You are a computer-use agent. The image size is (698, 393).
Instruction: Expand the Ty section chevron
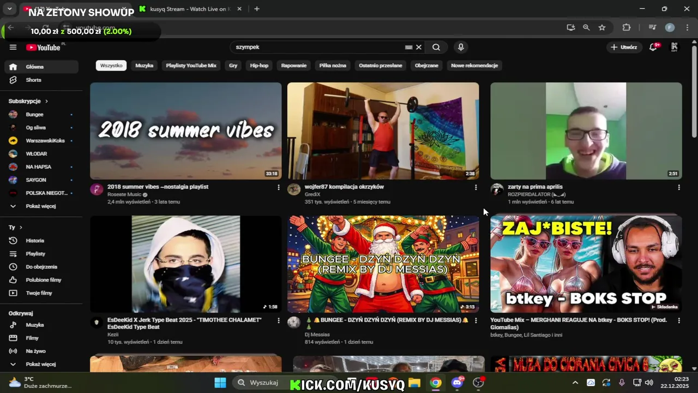tap(21, 228)
